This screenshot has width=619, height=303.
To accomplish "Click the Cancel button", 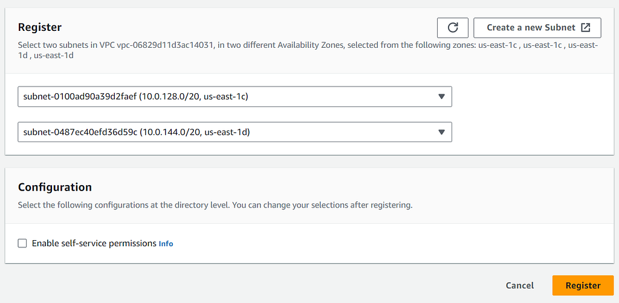I will (x=520, y=285).
